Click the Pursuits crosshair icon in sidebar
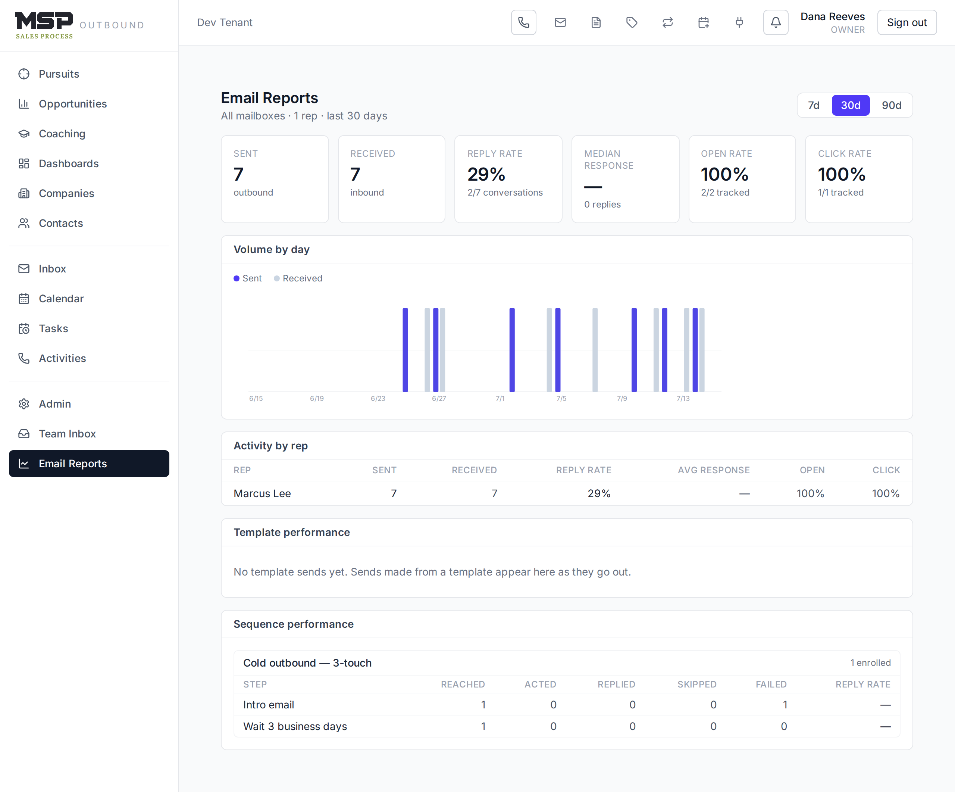This screenshot has height=792, width=955. click(24, 74)
